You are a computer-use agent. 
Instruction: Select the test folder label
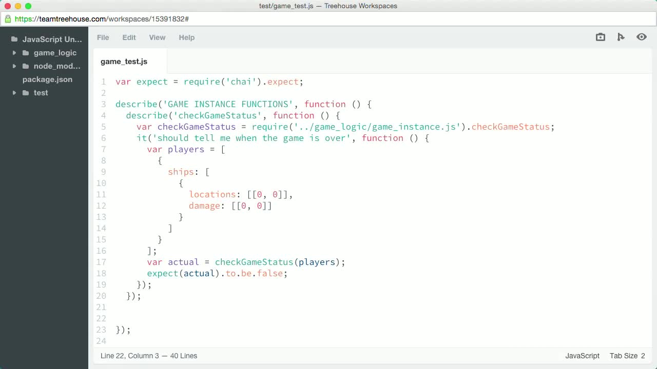(x=41, y=93)
